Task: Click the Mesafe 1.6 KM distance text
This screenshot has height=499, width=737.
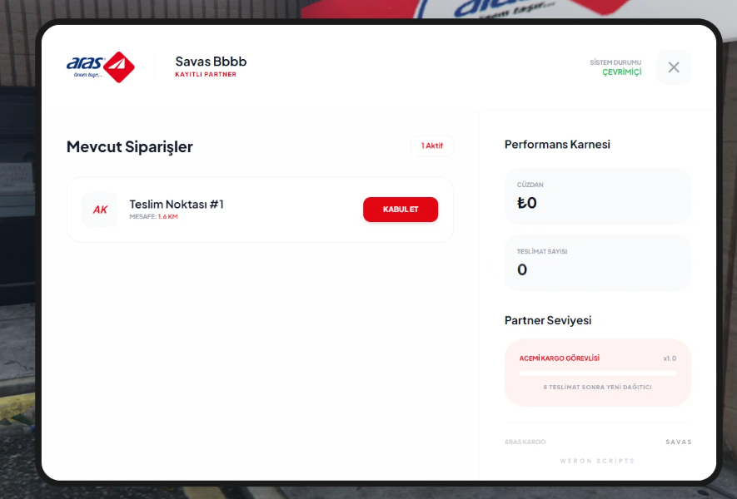Action: [x=154, y=216]
